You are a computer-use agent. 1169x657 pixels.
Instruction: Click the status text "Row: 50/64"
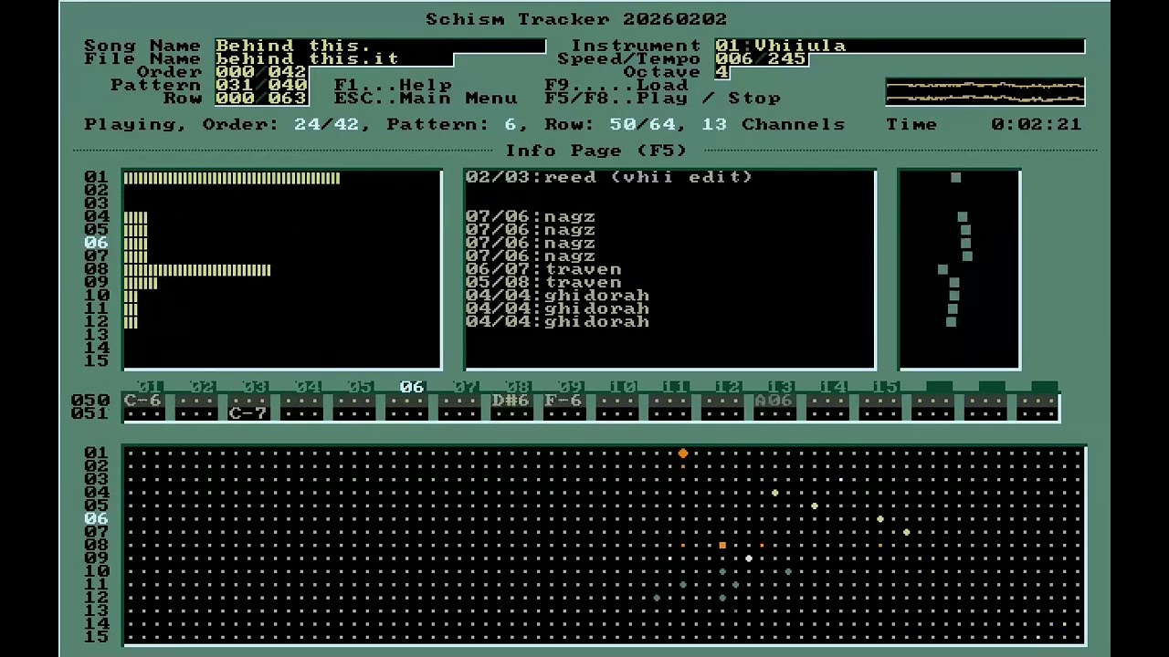tap(610, 124)
